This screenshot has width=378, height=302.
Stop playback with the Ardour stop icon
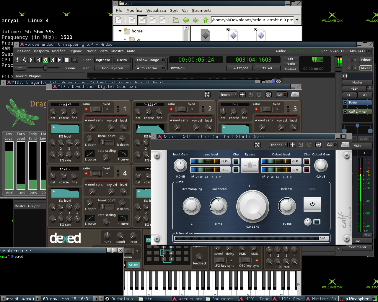click(x=67, y=60)
